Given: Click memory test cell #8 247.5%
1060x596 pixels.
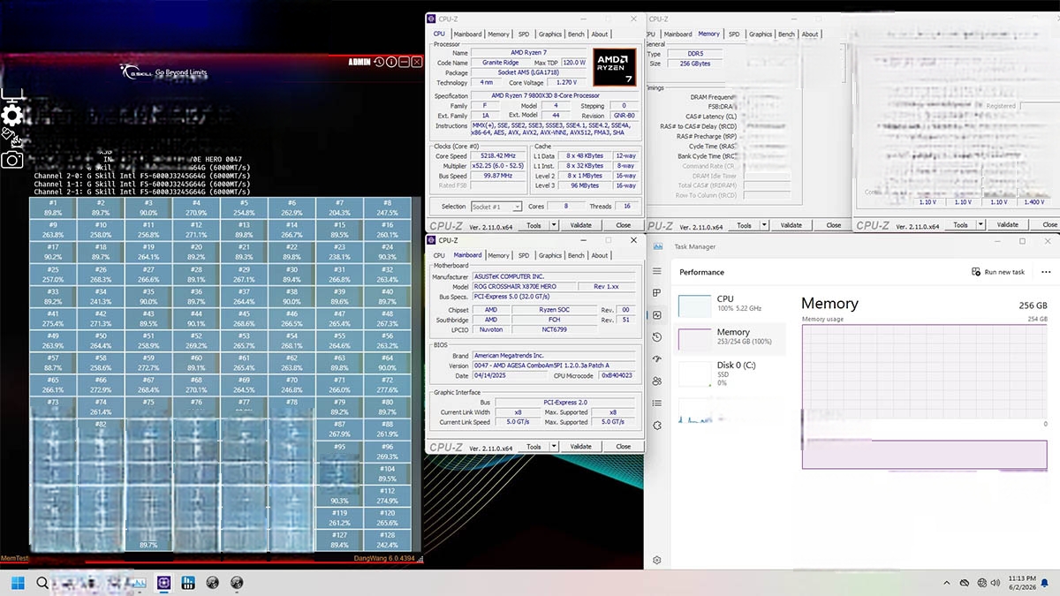Looking at the screenshot, I should tap(387, 207).
